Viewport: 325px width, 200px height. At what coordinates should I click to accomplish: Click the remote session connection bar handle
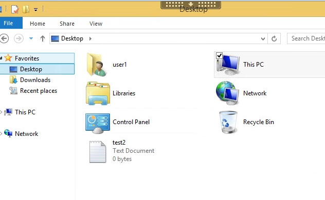pos(191,5)
